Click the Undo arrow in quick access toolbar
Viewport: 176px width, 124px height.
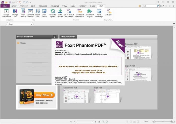click(x=24, y=2)
